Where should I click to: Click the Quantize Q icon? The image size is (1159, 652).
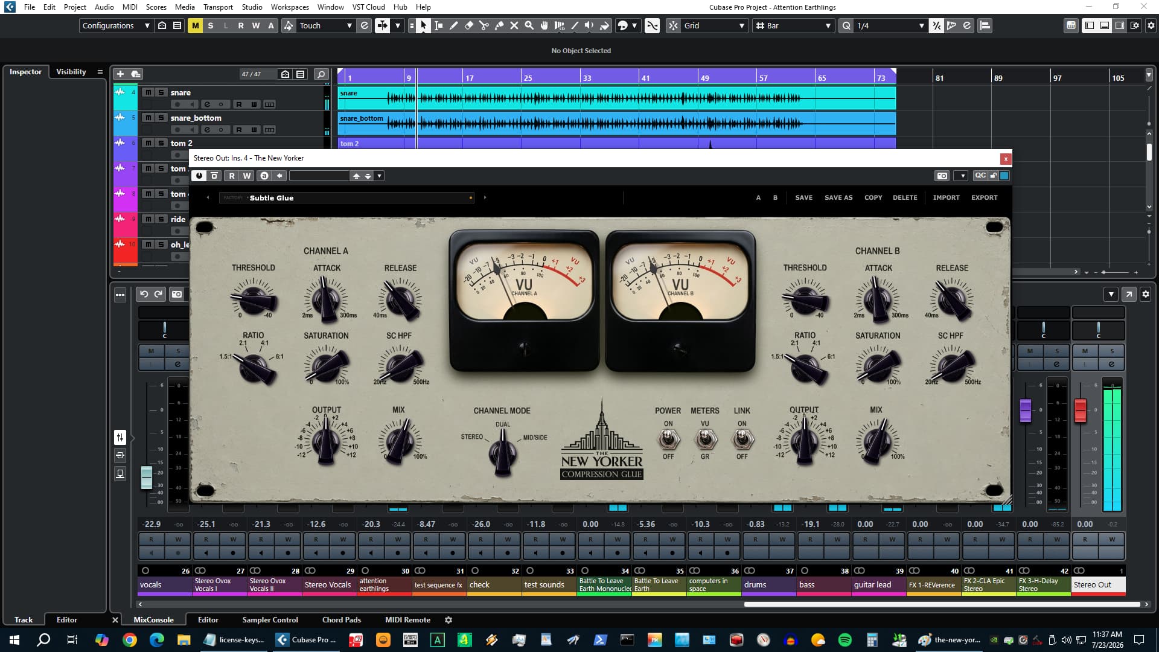click(x=846, y=25)
